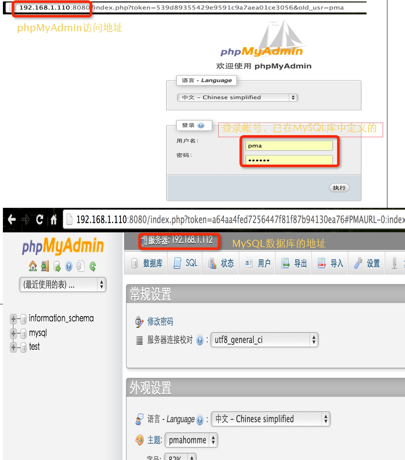Screen dimensions: 405x460
Task: Click the 主题 link
Action: pos(154,440)
